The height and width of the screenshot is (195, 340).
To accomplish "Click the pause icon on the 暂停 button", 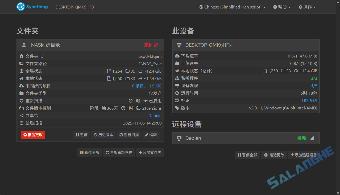I will pos(77,135).
